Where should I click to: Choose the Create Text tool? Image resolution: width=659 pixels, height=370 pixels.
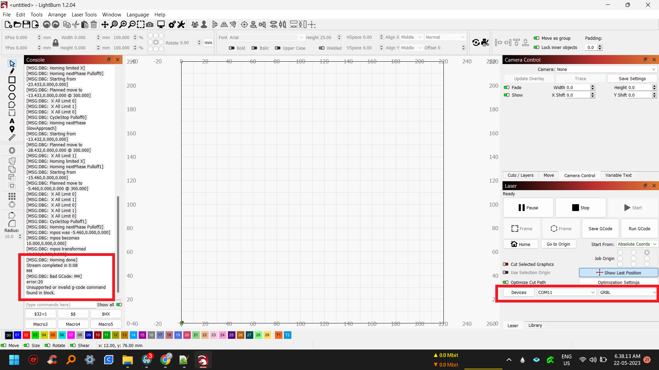pyautogui.click(x=12, y=121)
